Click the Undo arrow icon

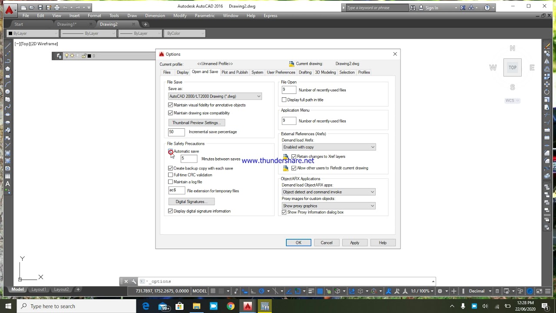(65, 7)
